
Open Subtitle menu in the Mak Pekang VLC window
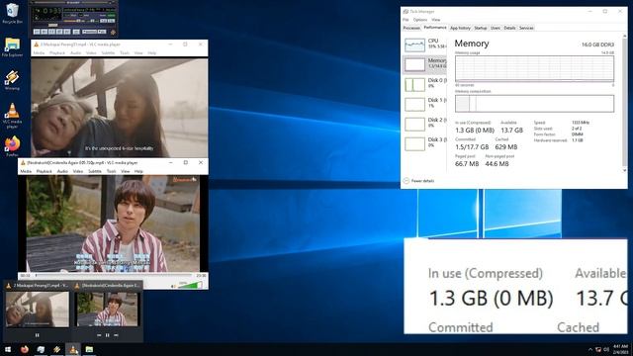pos(108,52)
